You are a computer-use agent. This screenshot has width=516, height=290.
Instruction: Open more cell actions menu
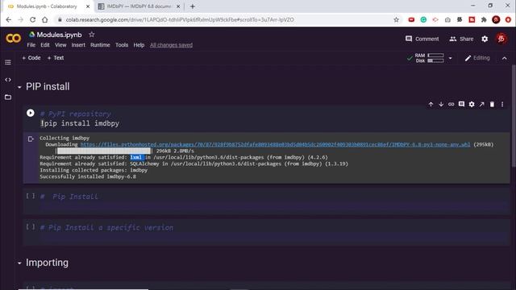(502, 104)
